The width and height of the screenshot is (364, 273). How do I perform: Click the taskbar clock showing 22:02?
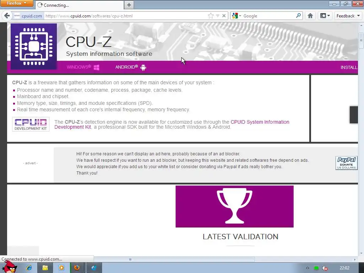point(344,268)
